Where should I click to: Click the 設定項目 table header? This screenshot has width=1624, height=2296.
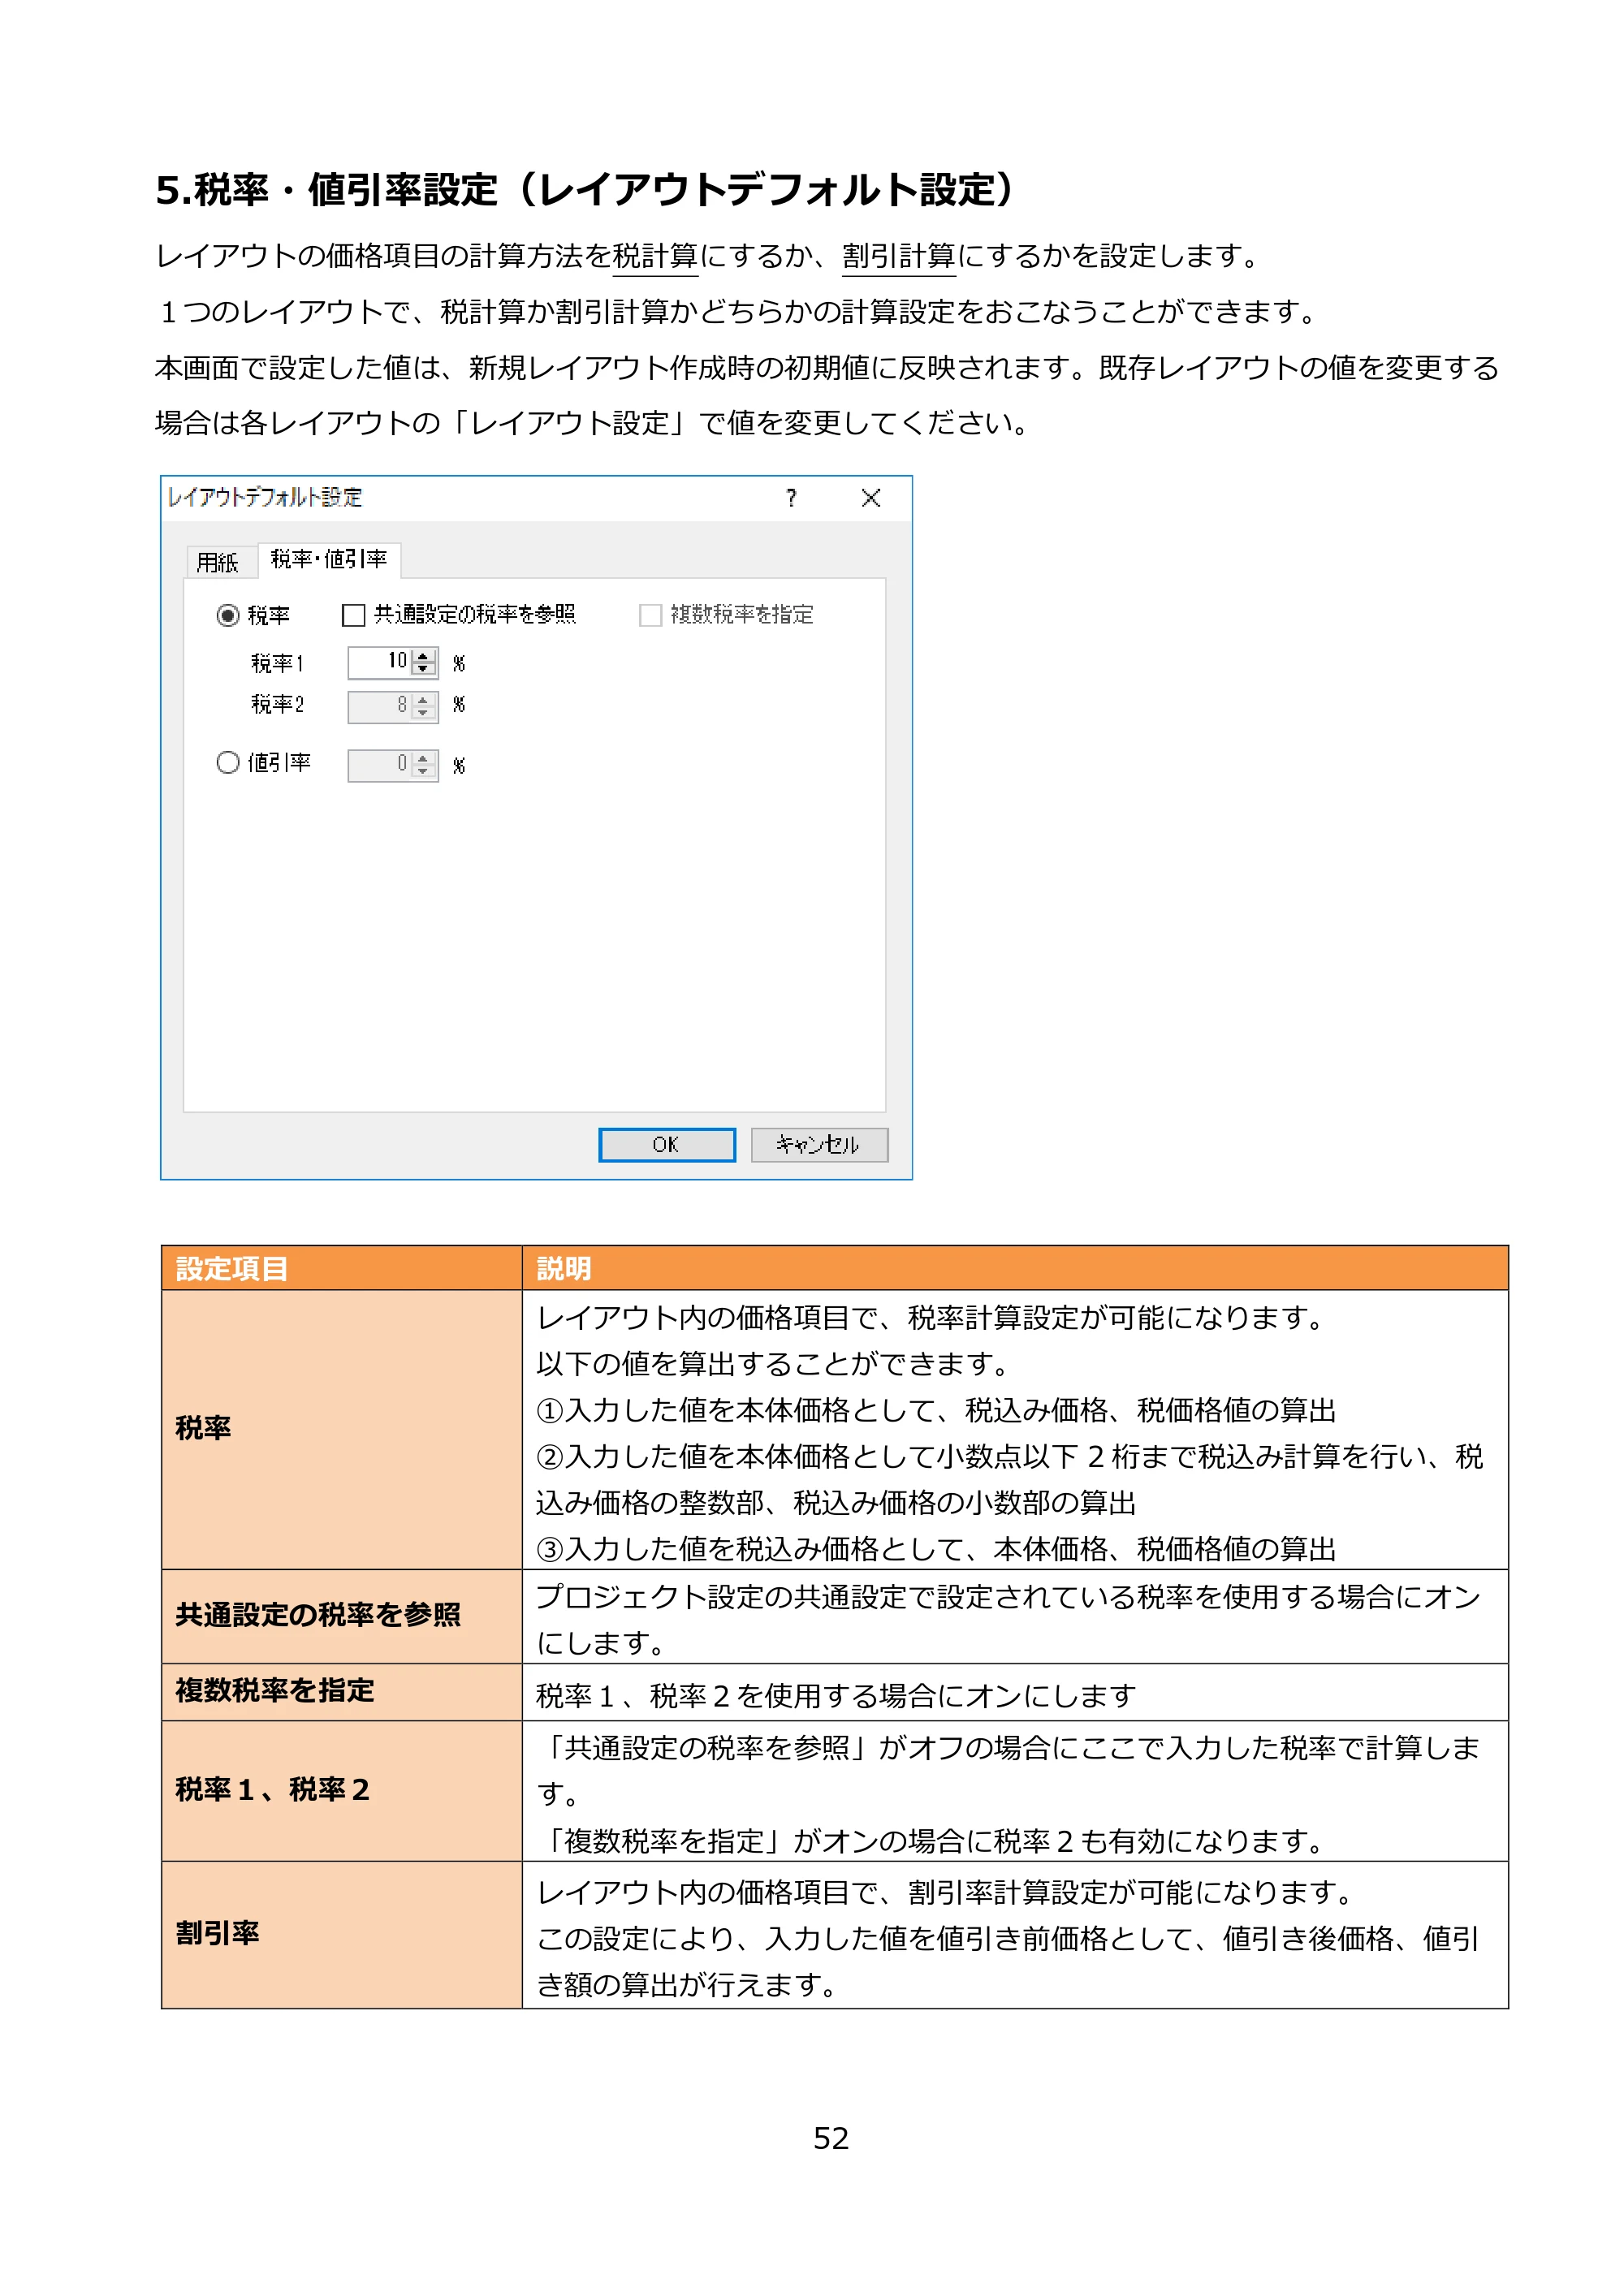[x=342, y=1268]
